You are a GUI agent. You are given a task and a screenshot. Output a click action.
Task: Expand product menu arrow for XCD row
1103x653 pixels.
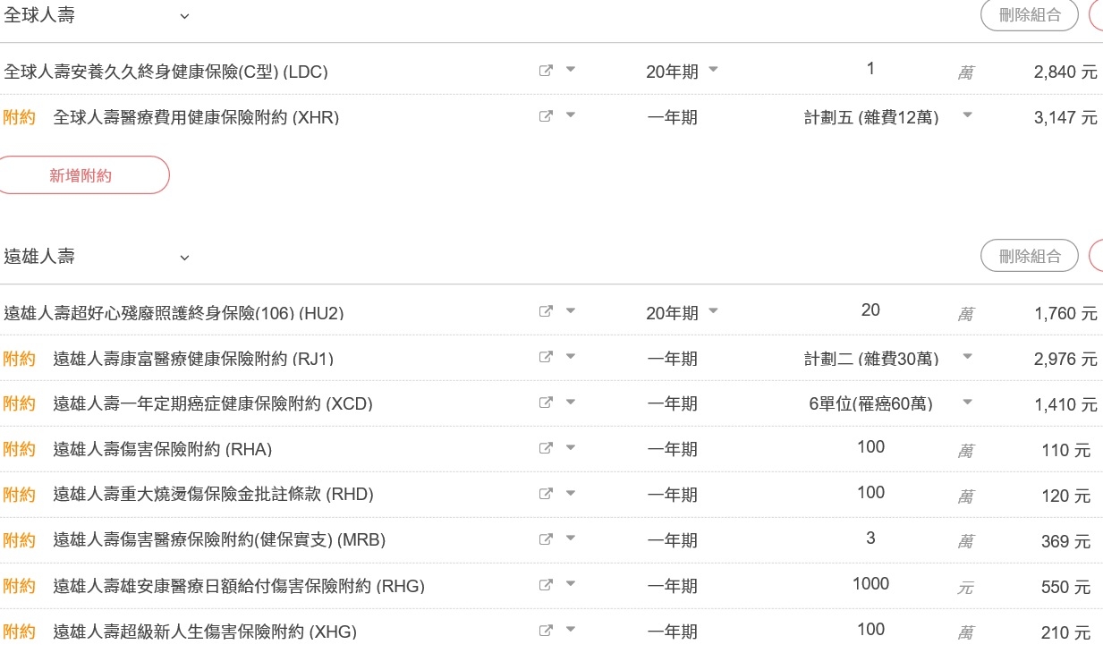[571, 403]
